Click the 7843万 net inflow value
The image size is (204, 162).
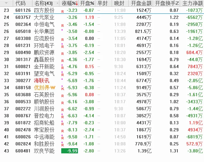coord(195,66)
